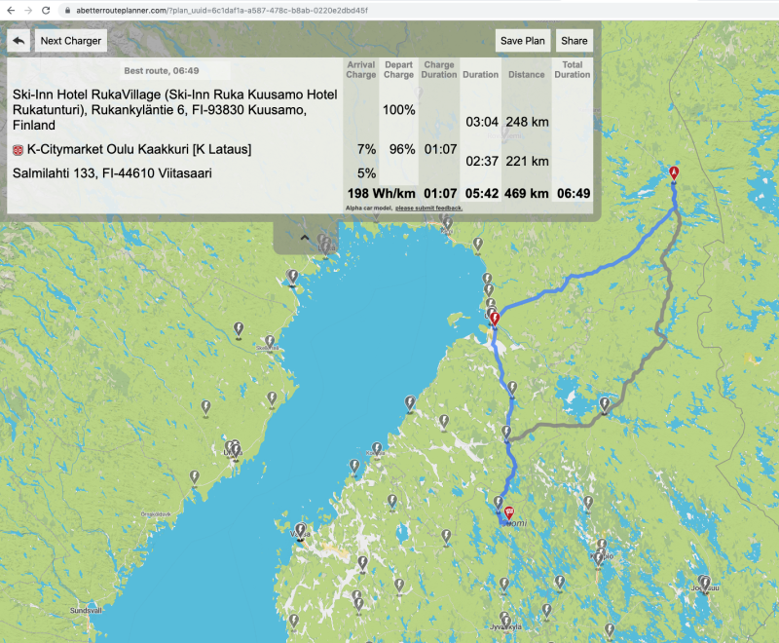Click the Save Plan button
The height and width of the screenshot is (643, 779).
(x=523, y=41)
